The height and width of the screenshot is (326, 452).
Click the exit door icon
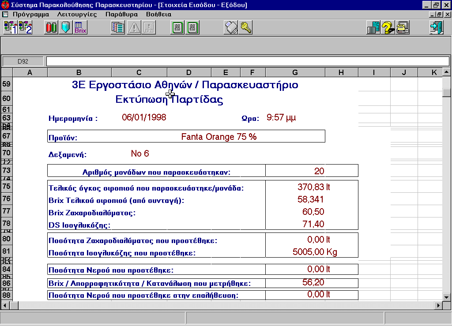coord(436,28)
